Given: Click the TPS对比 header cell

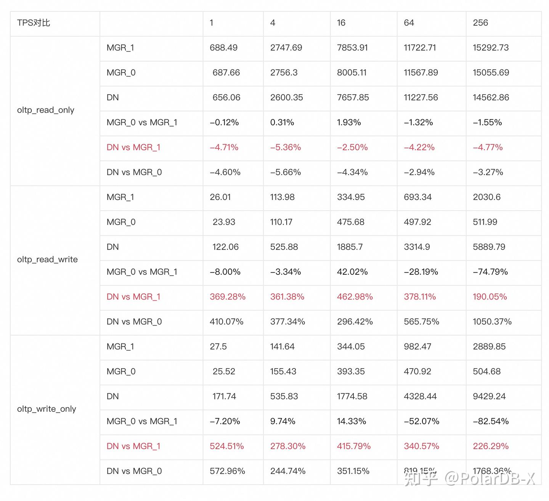Looking at the screenshot, I should (34, 23).
